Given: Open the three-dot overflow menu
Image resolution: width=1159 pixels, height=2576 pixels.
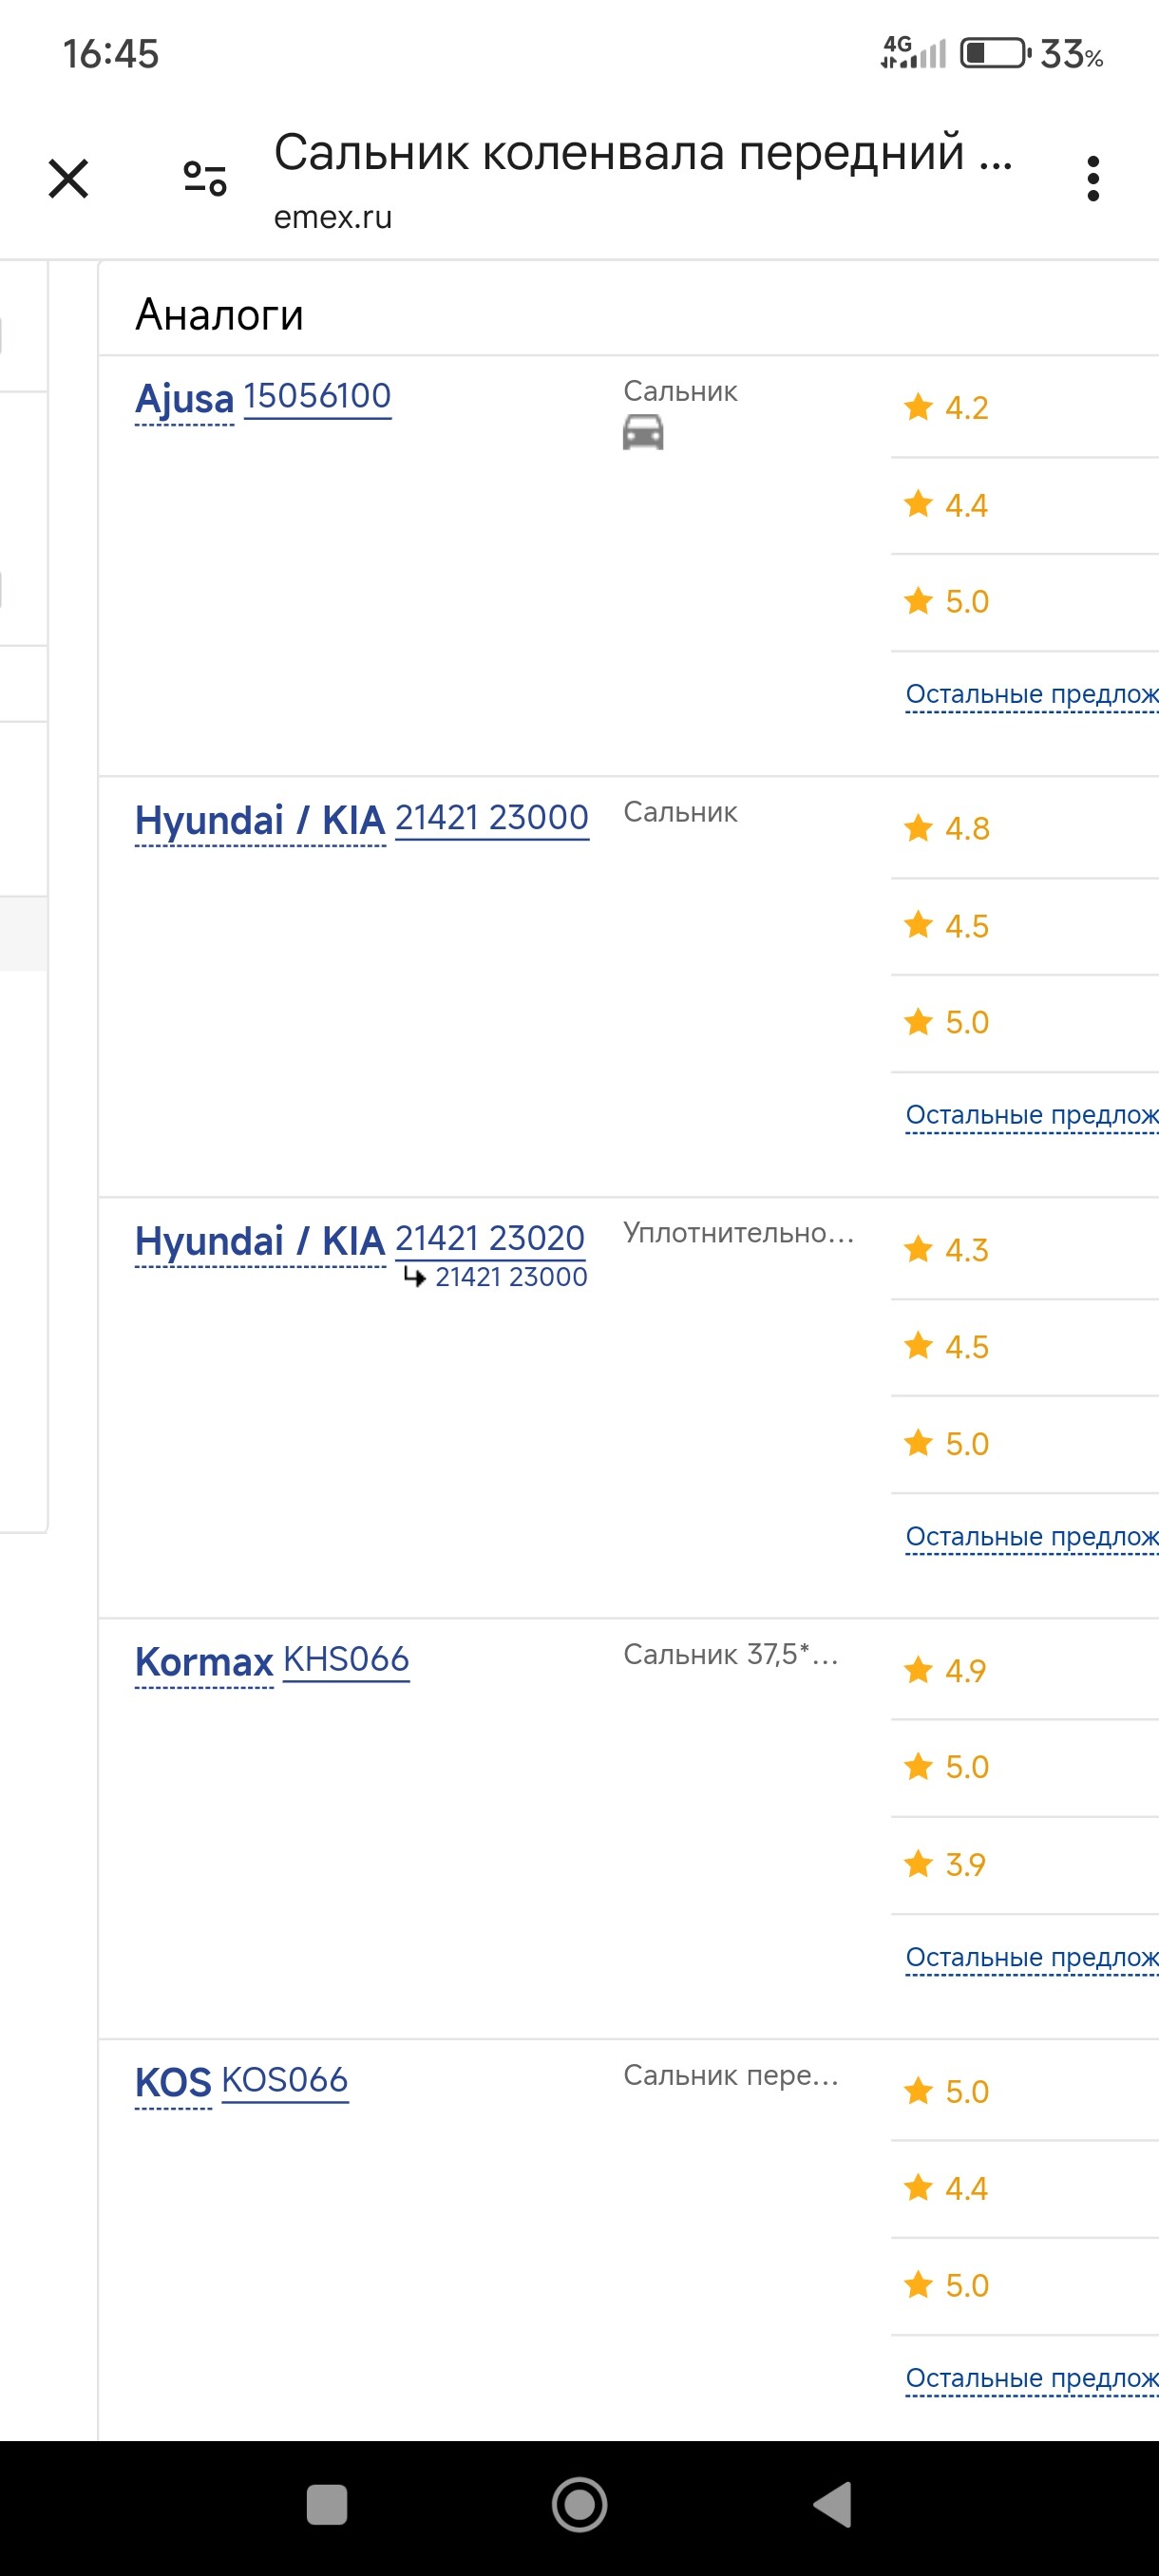Looking at the screenshot, I should coord(1093,179).
